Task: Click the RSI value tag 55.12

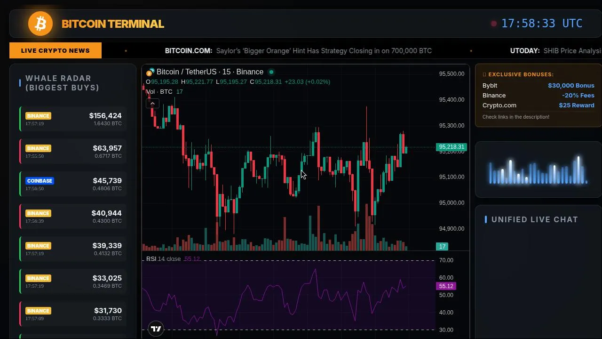Action: (x=446, y=286)
